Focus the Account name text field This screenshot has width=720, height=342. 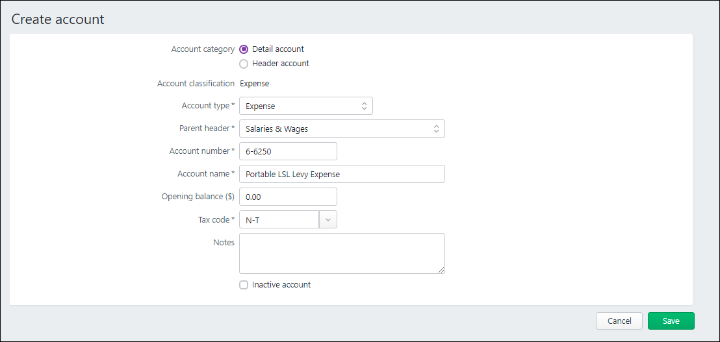(342, 174)
